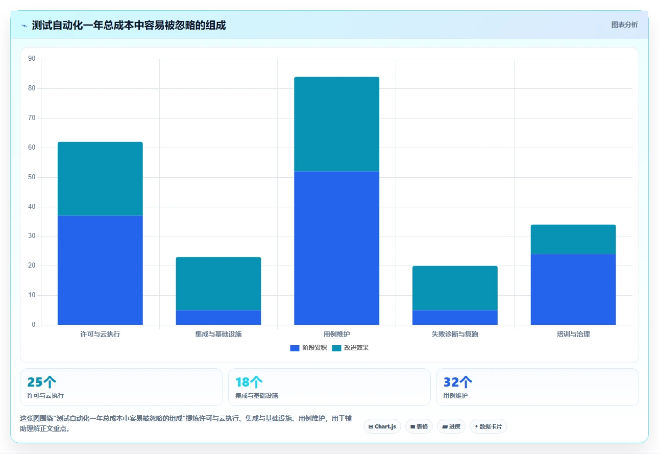
Task: Click the teal bar segment for 集成与基础设施
Action: click(x=218, y=283)
